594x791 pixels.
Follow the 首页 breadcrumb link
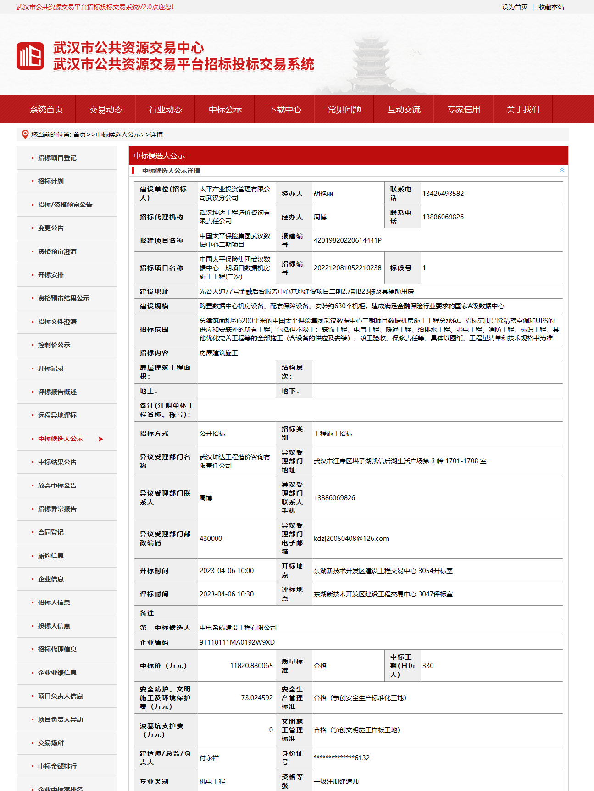tap(80, 134)
